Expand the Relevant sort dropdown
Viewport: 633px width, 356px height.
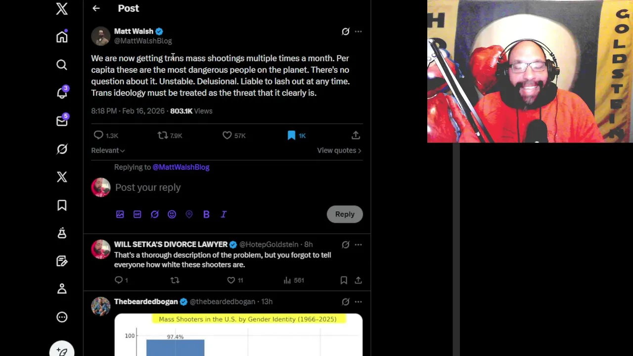coord(108,150)
